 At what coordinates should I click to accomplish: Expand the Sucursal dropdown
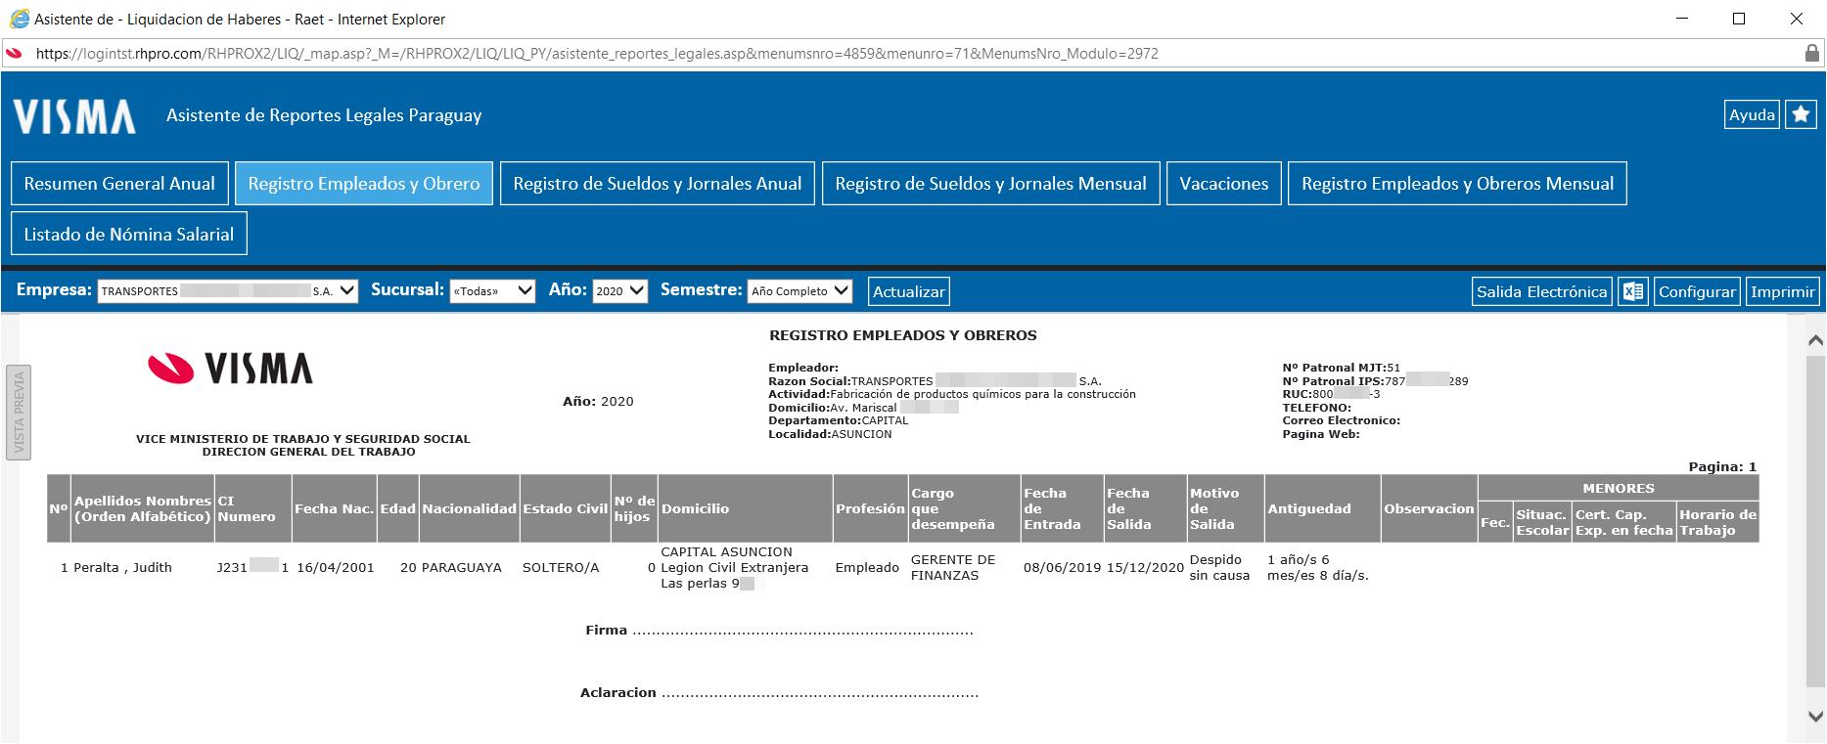492,290
